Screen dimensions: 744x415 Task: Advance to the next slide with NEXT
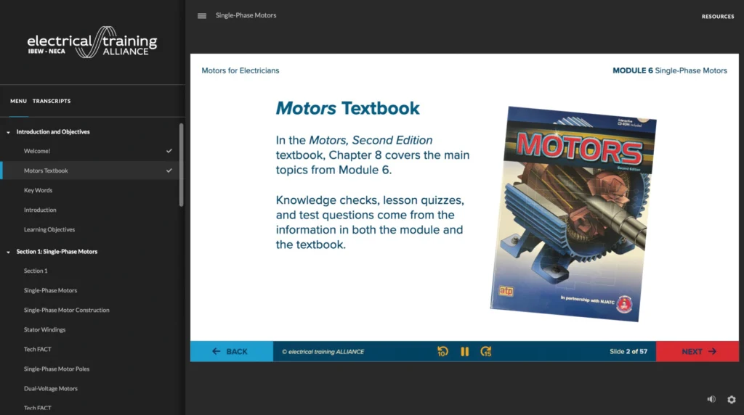click(x=697, y=352)
